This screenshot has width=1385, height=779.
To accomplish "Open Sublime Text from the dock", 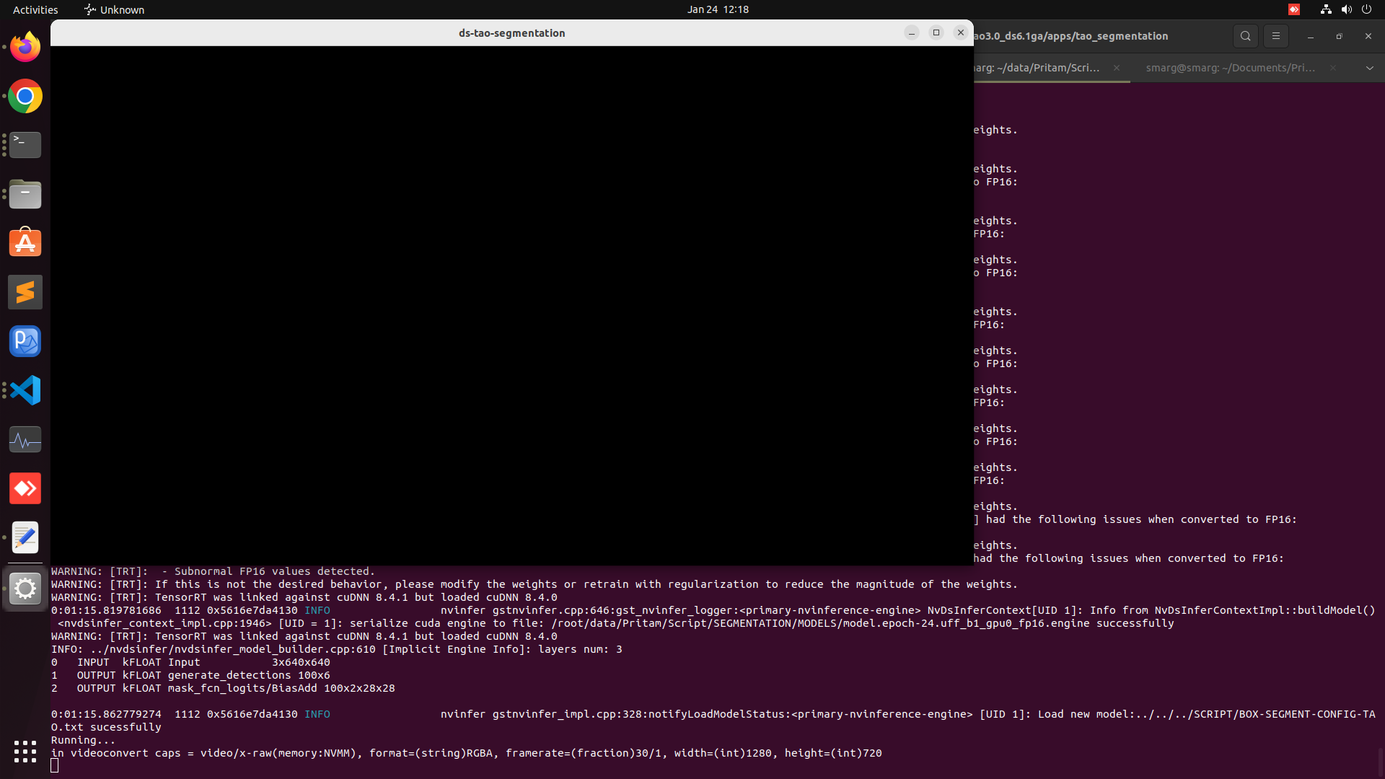I will pyautogui.click(x=25, y=292).
